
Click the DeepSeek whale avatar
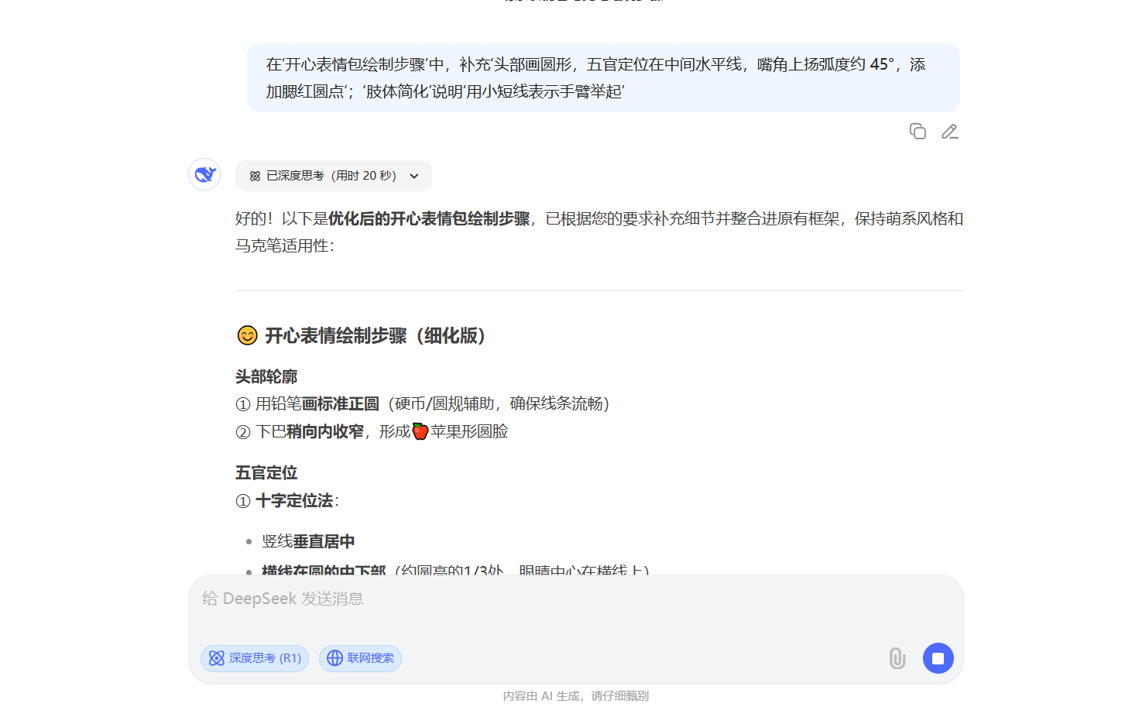point(204,174)
